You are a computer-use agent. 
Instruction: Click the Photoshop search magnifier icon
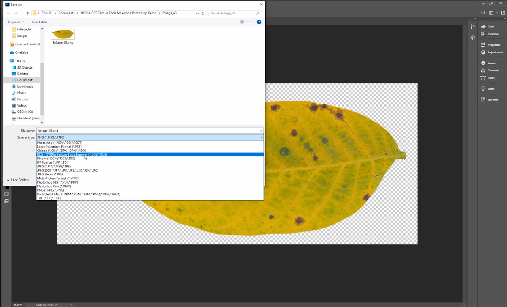pyautogui.click(x=483, y=13)
